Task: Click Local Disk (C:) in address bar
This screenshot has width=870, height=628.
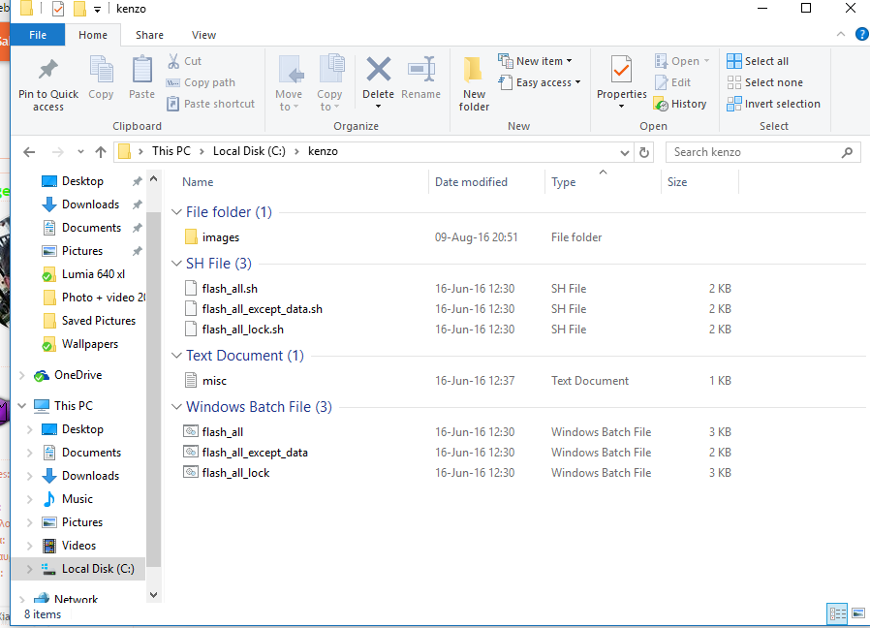Action: [x=249, y=151]
